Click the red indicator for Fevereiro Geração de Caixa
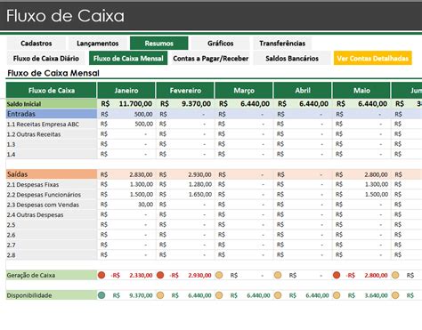Image resolution: width=422 pixels, height=330 pixels. pyautogui.click(x=160, y=275)
